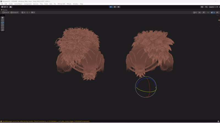Image resolution: width=220 pixels, height=123 pixels.
Task: Expand the Pivot handle position dropdown
Action: coord(5,12)
